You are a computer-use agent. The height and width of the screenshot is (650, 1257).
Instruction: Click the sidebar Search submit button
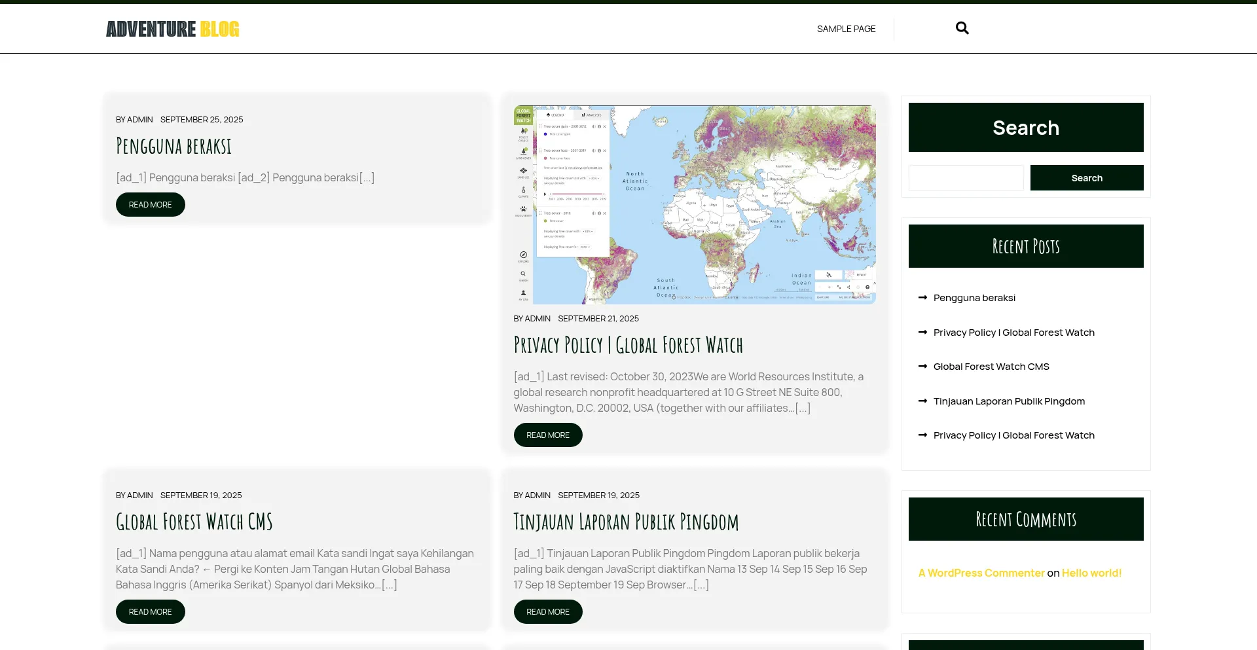pyautogui.click(x=1087, y=178)
